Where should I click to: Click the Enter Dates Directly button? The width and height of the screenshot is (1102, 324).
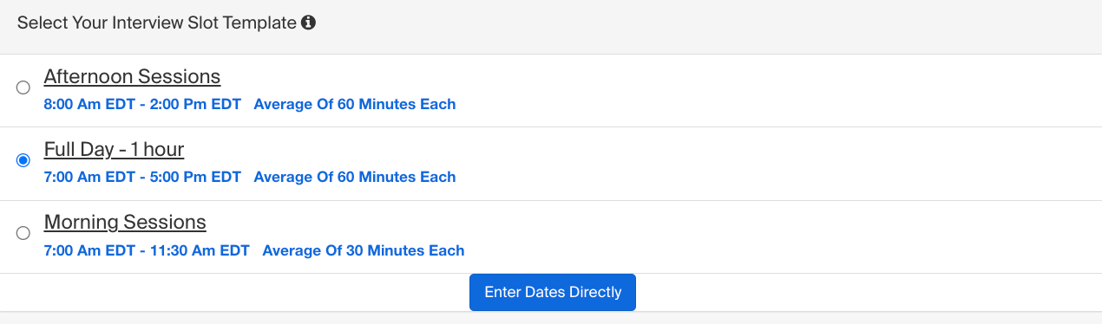coord(553,292)
